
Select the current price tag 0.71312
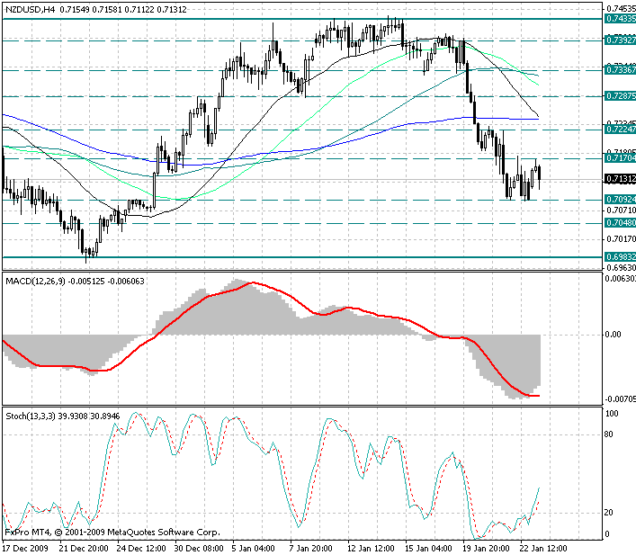(x=619, y=179)
